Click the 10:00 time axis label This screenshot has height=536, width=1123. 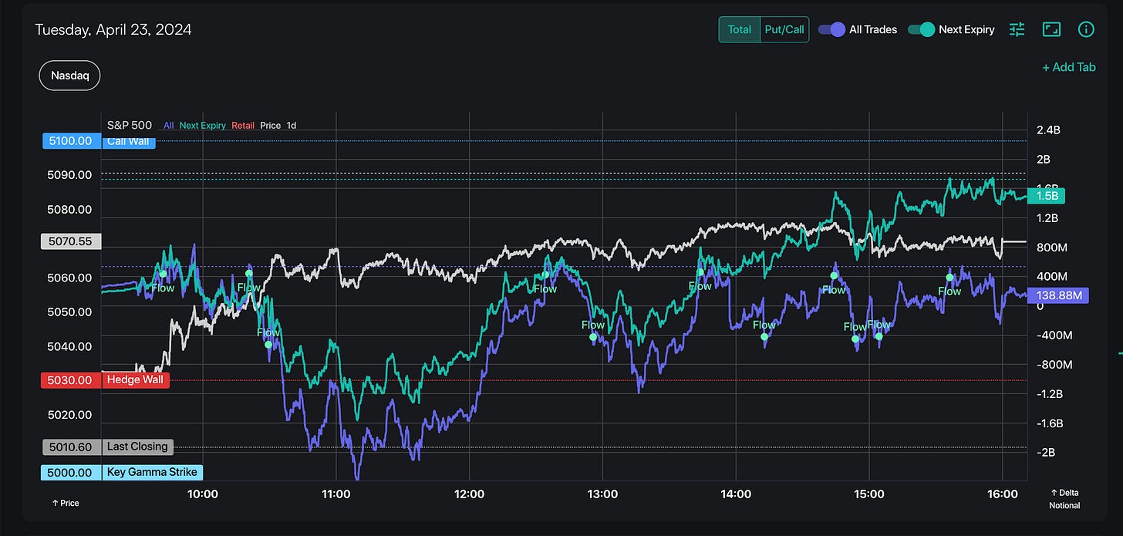pyautogui.click(x=202, y=494)
